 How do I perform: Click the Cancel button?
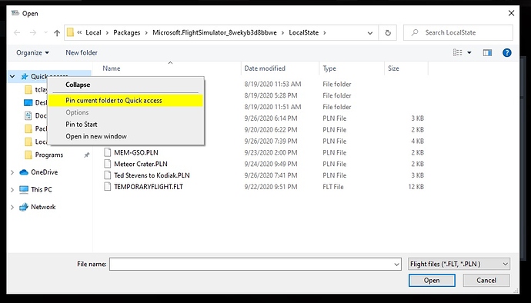point(486,281)
